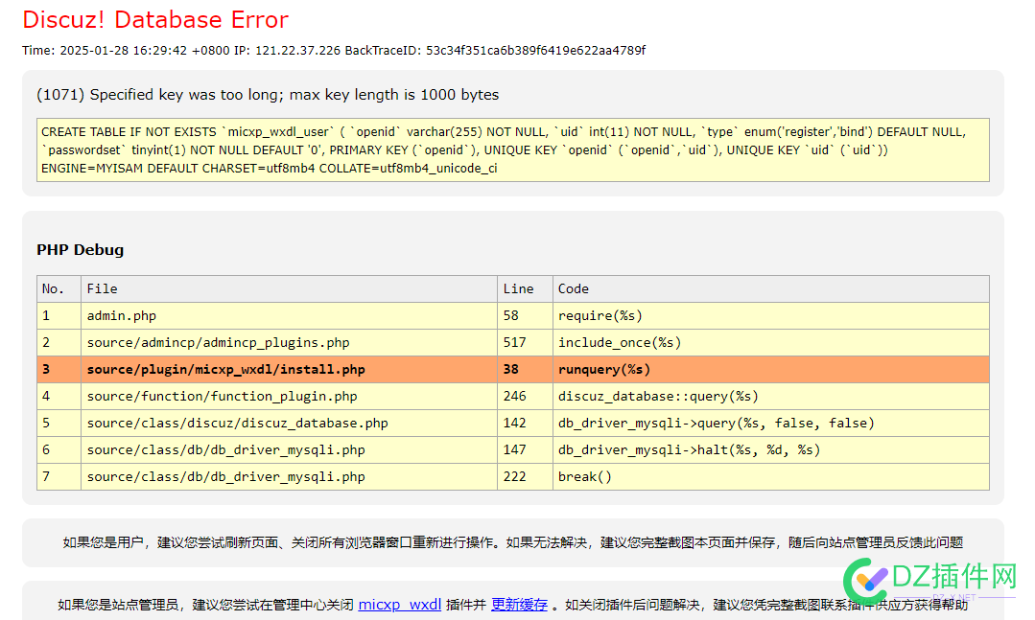Click the No. column header
1035x620 pixels.
pyautogui.click(x=59, y=288)
